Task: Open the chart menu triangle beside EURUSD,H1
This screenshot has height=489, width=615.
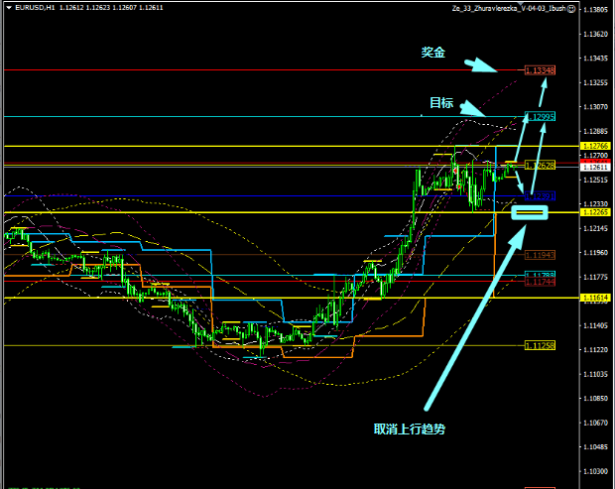Action: pyautogui.click(x=6, y=9)
